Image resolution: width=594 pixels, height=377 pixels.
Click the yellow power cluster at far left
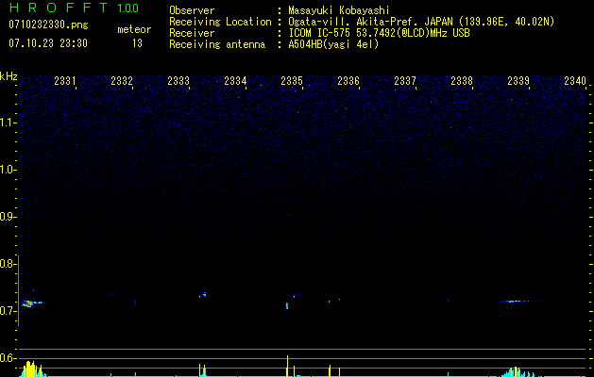click(x=32, y=369)
